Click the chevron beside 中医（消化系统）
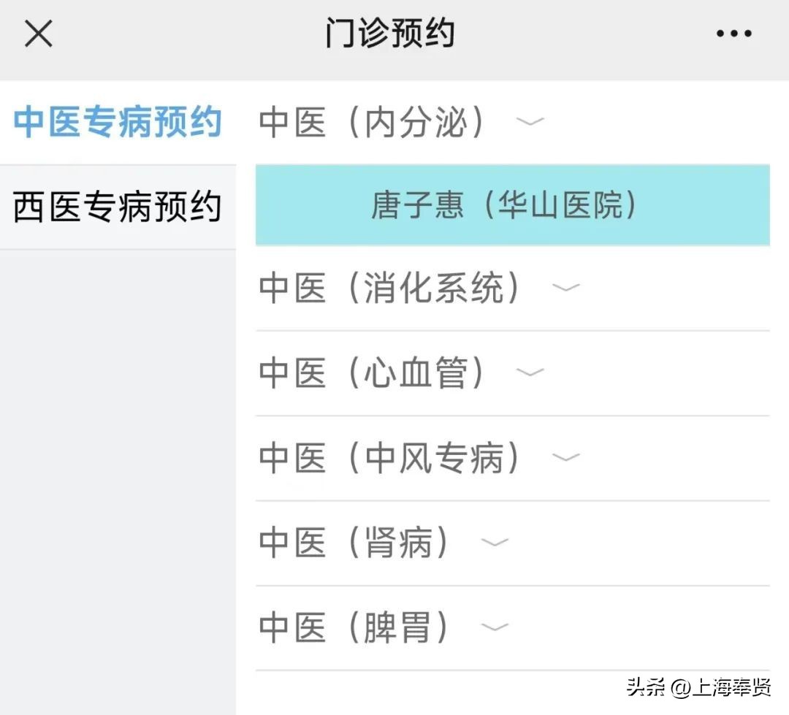Screen dimensions: 789x715 567,291
